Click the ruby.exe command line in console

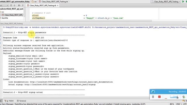(95, 27)
